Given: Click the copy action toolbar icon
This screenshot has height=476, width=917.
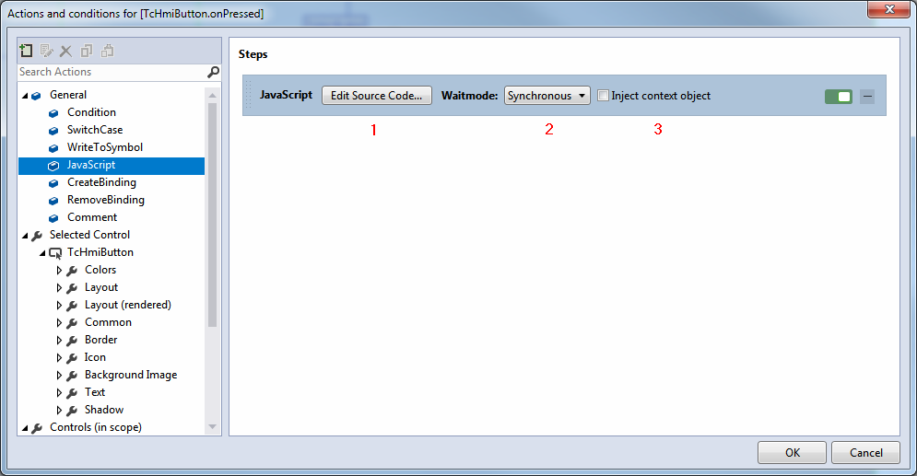Looking at the screenshot, I should (x=87, y=51).
